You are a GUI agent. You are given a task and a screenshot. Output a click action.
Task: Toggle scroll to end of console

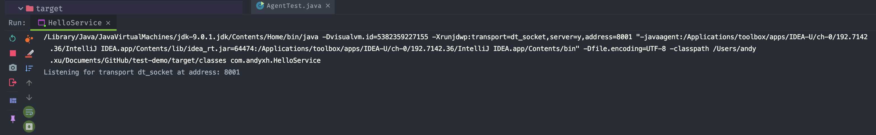coord(29,127)
